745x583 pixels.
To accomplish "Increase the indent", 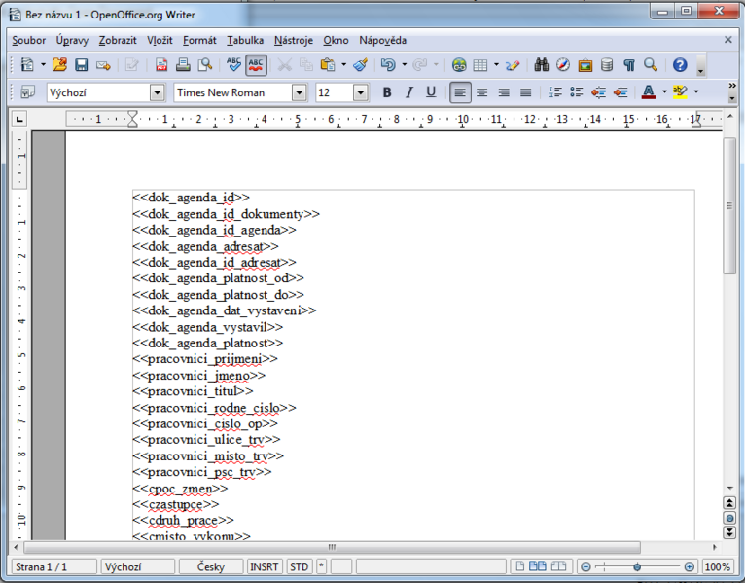I will pos(621,92).
